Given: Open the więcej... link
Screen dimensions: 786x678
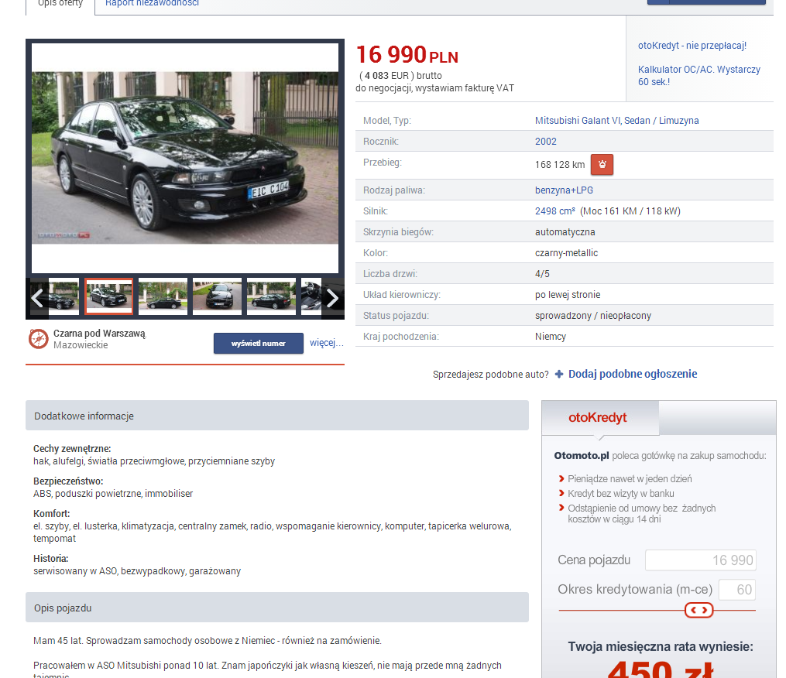Looking at the screenshot, I should click(326, 343).
